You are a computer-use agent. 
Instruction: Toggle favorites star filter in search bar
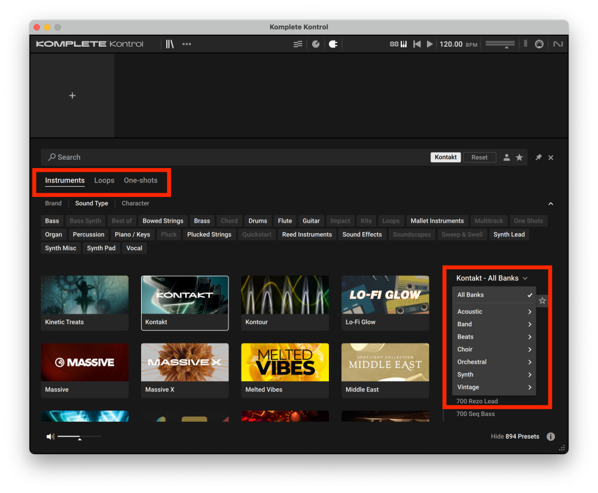click(x=520, y=157)
